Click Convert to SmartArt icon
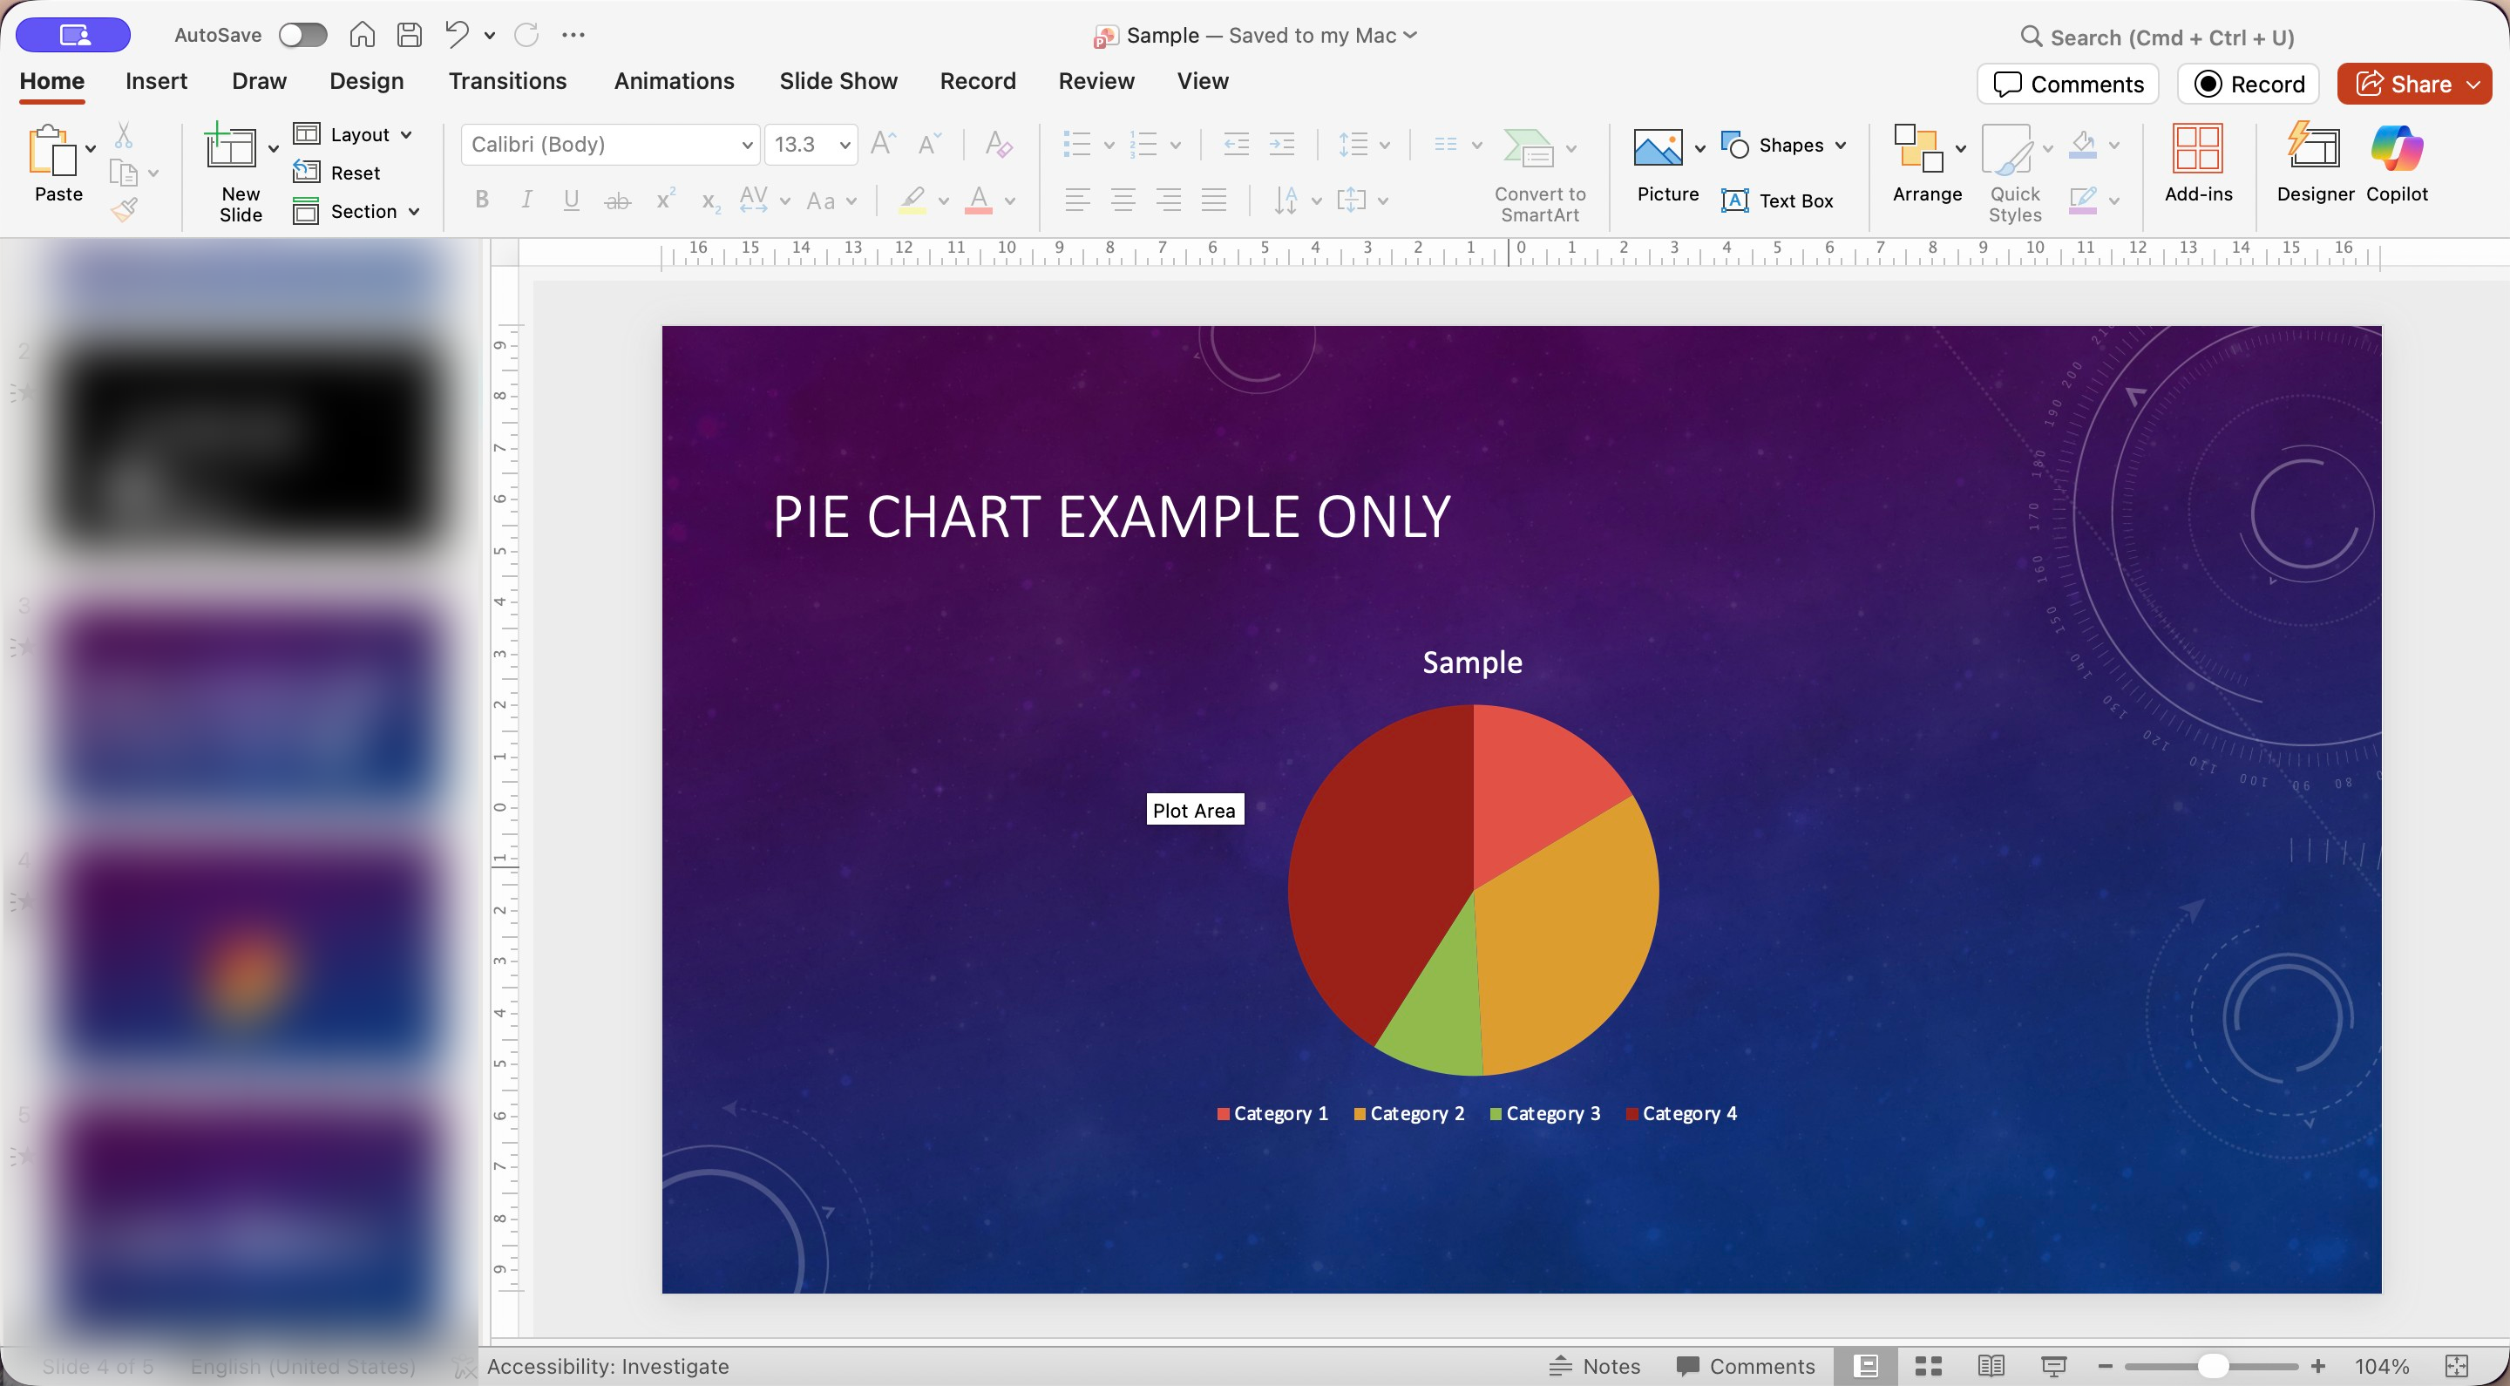Viewport: 2510px width, 1386px height. pyautogui.click(x=1528, y=148)
